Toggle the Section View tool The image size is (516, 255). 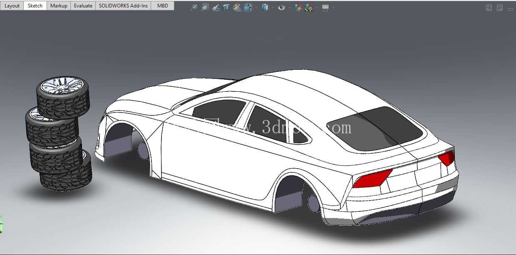point(226,7)
